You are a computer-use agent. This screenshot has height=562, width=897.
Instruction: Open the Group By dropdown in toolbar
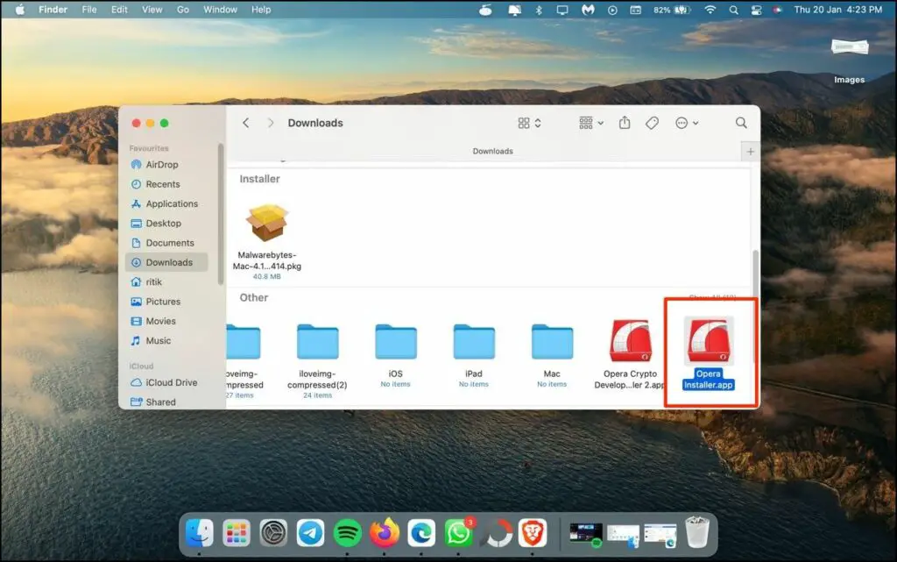coord(591,123)
